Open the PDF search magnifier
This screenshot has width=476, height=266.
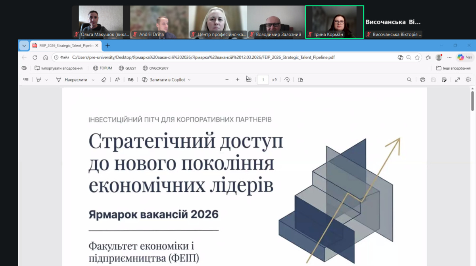[409, 80]
